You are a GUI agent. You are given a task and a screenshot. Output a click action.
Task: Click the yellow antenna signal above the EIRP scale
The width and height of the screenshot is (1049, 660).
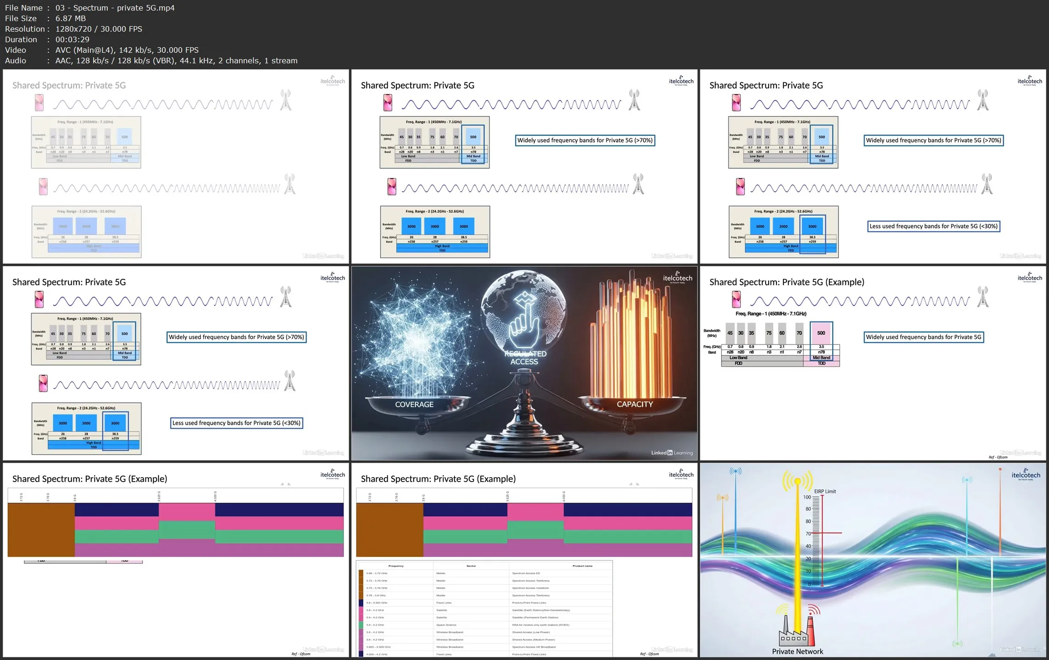point(798,482)
